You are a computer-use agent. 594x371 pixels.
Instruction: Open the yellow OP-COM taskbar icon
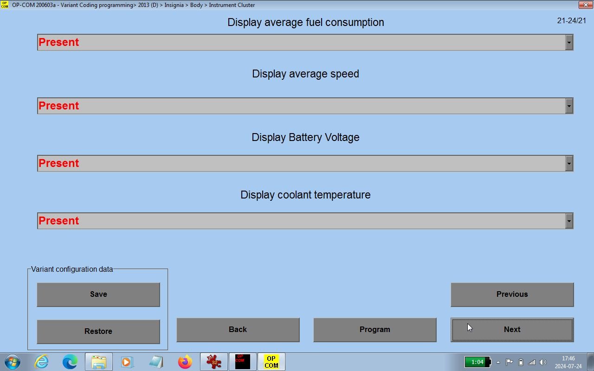point(271,362)
